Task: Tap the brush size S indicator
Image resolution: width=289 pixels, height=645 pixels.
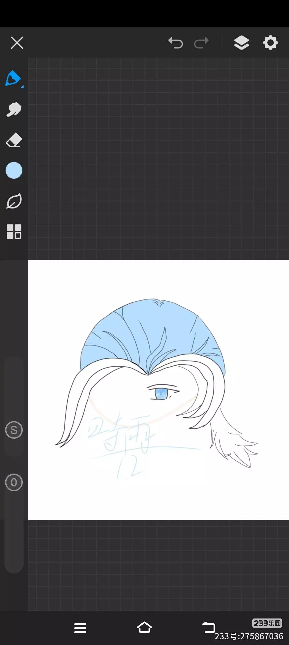Action: (x=14, y=430)
